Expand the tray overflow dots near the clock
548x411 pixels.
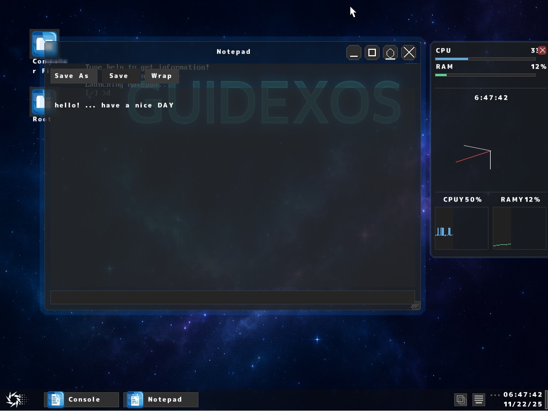[496, 395]
